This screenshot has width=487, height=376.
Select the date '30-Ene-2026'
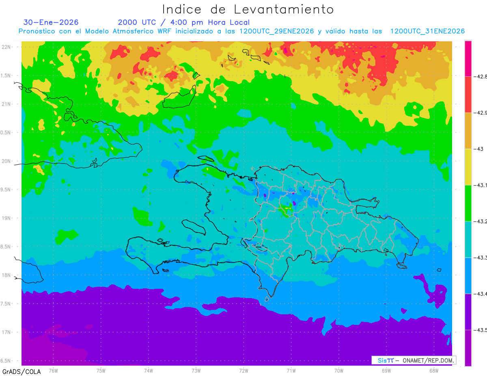(x=51, y=22)
